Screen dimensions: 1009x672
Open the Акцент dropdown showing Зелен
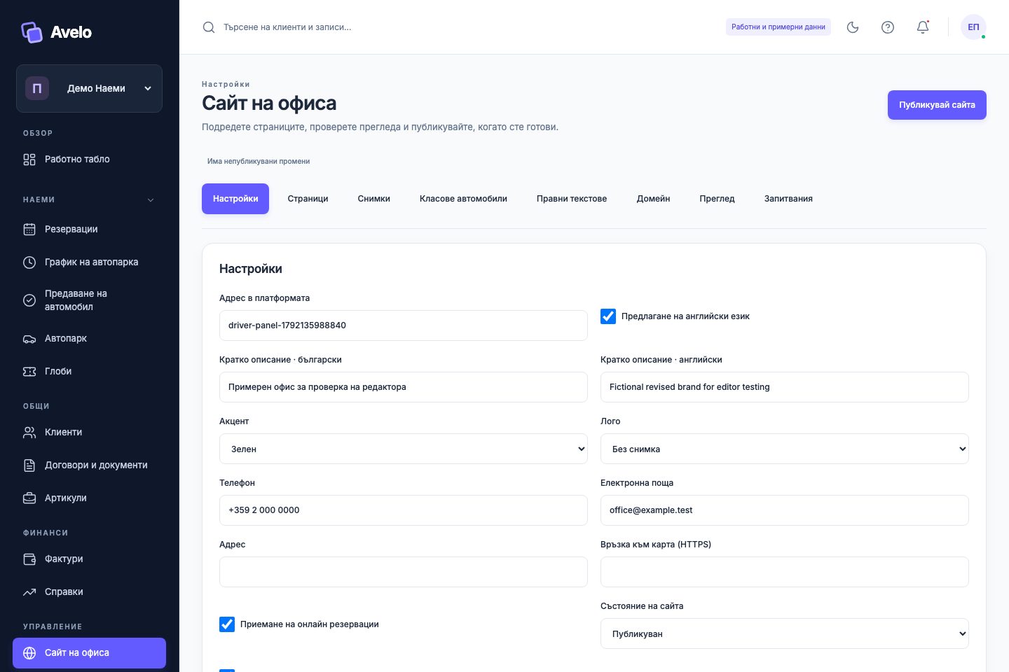pos(404,449)
